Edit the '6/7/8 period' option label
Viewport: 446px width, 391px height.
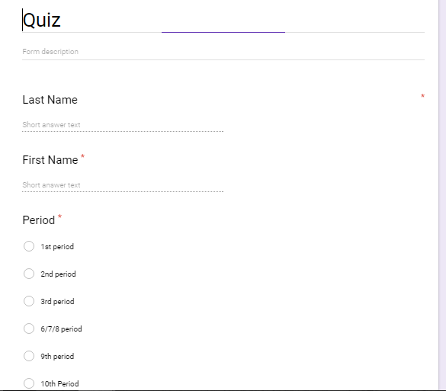(x=61, y=329)
